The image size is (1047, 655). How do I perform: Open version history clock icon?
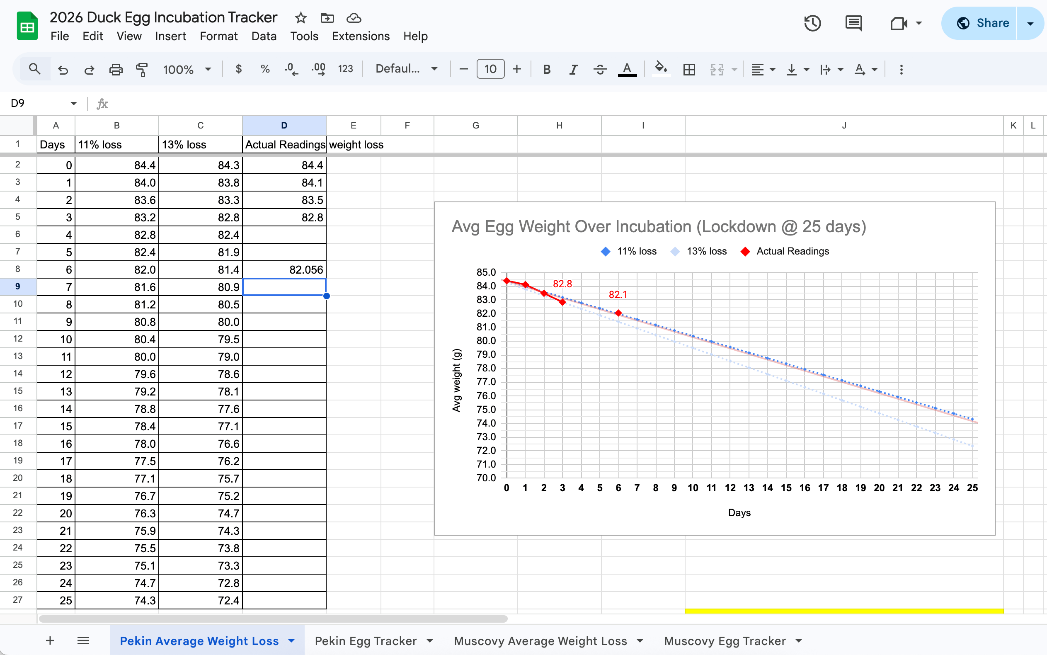coord(812,23)
